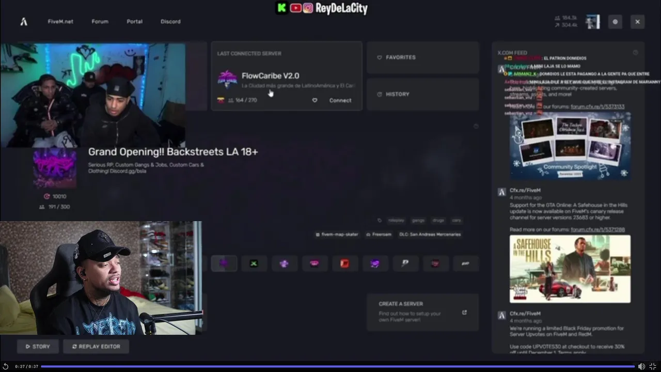The width and height of the screenshot is (661, 372).
Task: Open the Community Spotlight feed image
Action: (570, 146)
